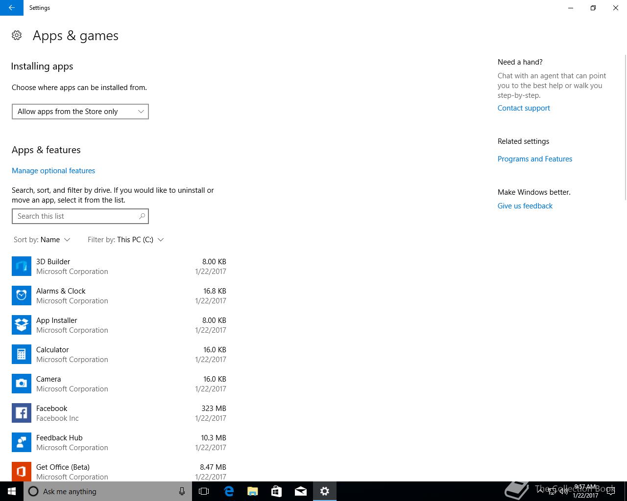Open the Filter by: This PC (C:) dropdown

coord(125,240)
